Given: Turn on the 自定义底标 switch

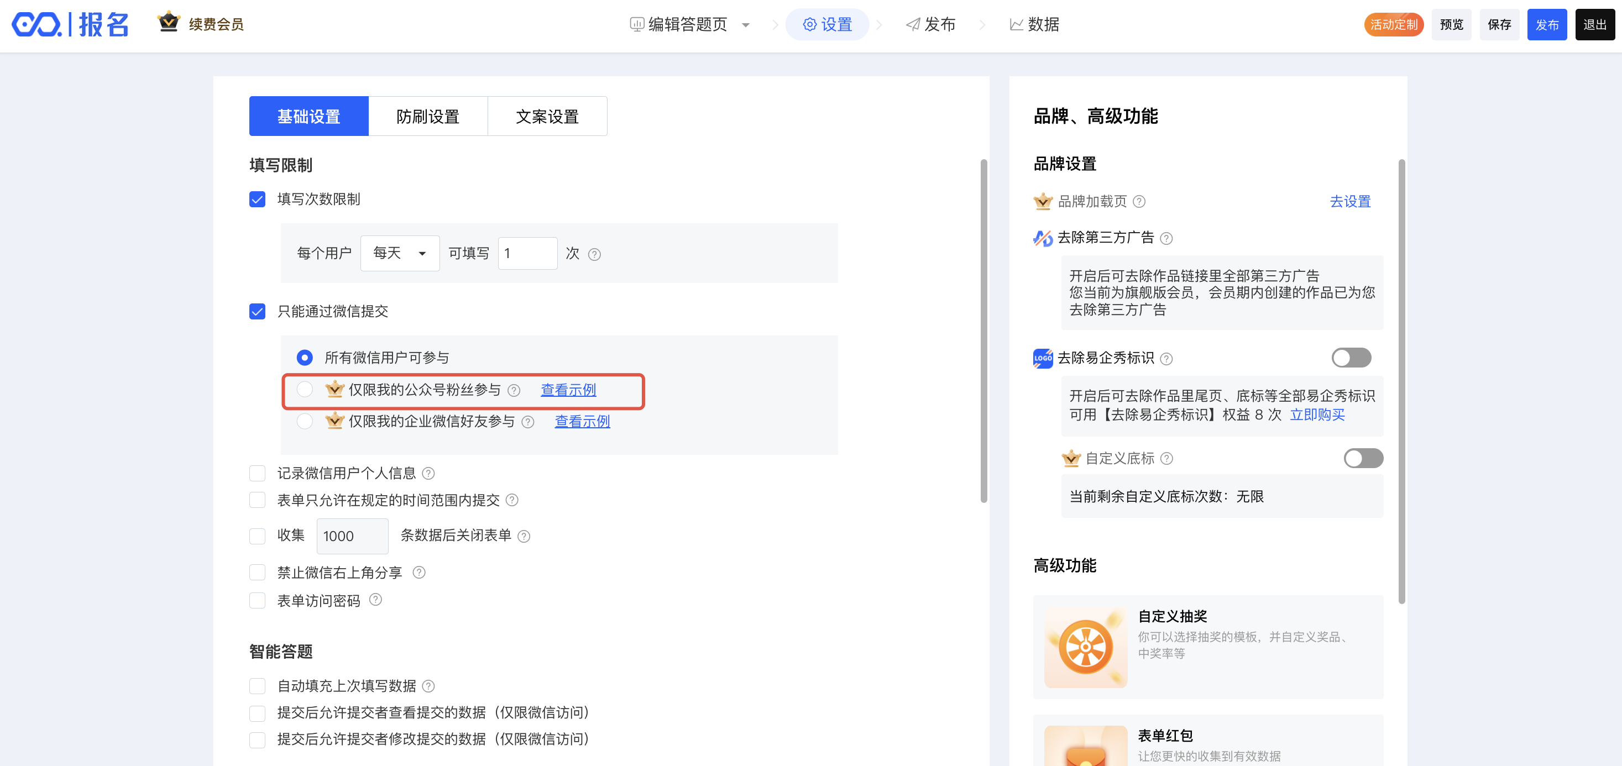Looking at the screenshot, I should (1363, 458).
